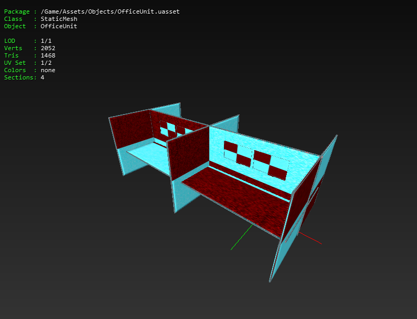
Task: Select the Class value StaticMesh
Action: click(x=59, y=19)
